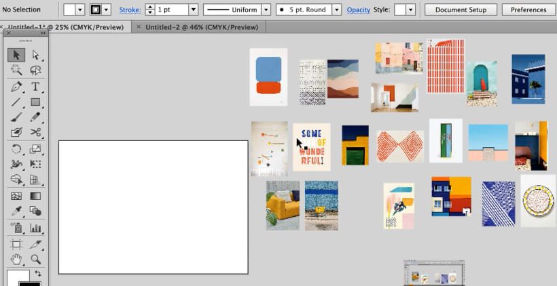The image size is (557, 286).
Task: Select the Selection (black arrow) tool
Action: pyautogui.click(x=16, y=55)
